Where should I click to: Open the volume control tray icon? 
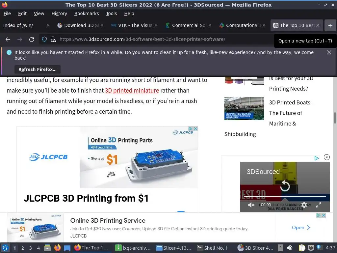click(x=290, y=248)
